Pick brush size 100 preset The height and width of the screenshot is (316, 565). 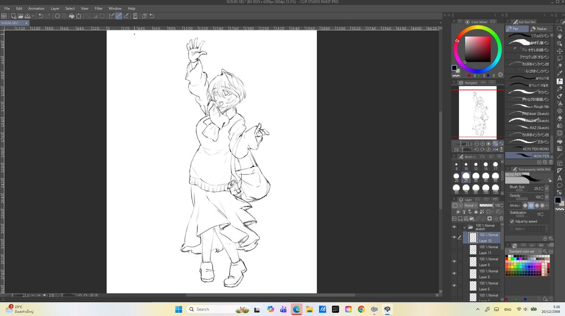[x=485, y=189]
